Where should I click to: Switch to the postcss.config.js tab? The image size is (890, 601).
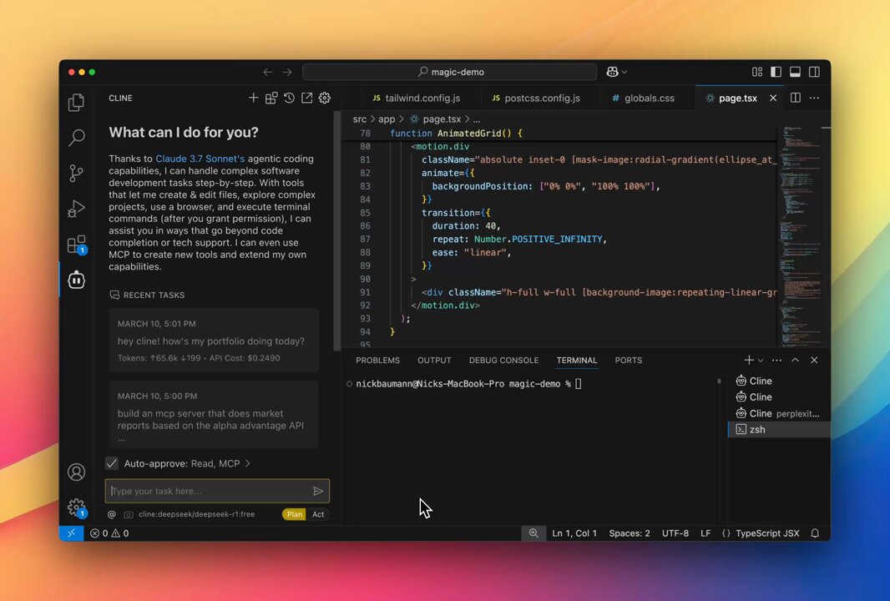536,98
